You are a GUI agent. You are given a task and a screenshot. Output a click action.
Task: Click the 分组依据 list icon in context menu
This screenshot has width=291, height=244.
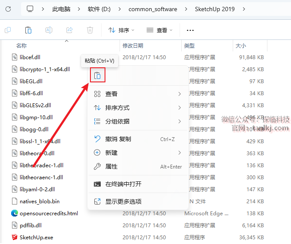click(97, 121)
